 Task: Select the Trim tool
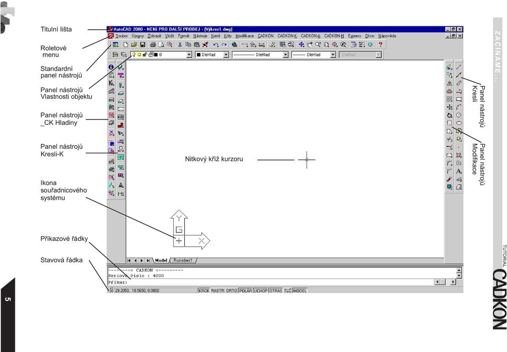[449, 139]
